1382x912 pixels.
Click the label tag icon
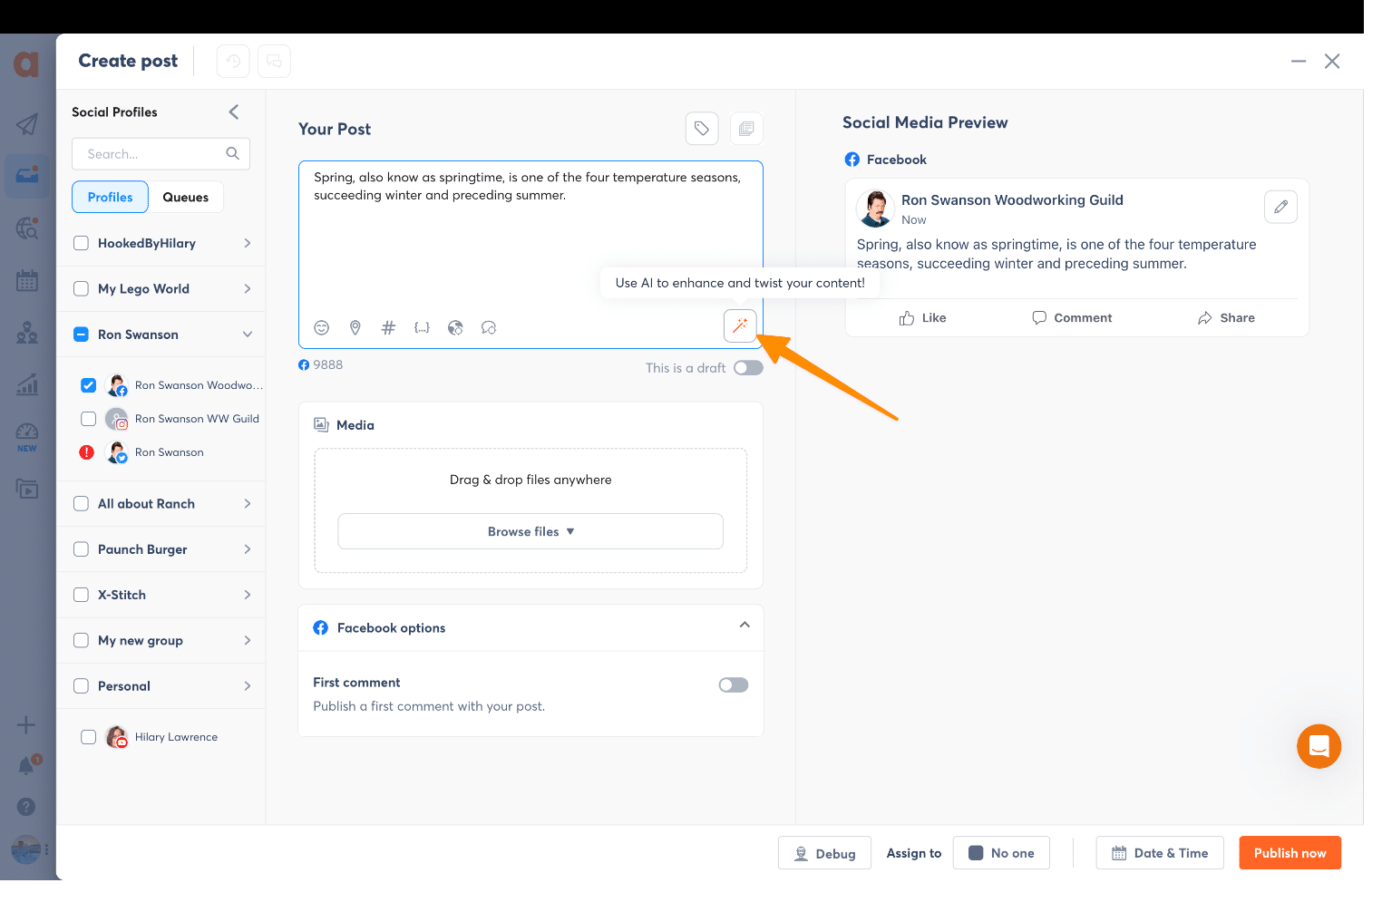point(702,129)
